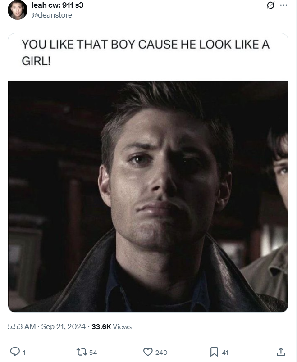Click the 5:53 AM timestamp link
The width and height of the screenshot is (297, 362).
coord(22,327)
